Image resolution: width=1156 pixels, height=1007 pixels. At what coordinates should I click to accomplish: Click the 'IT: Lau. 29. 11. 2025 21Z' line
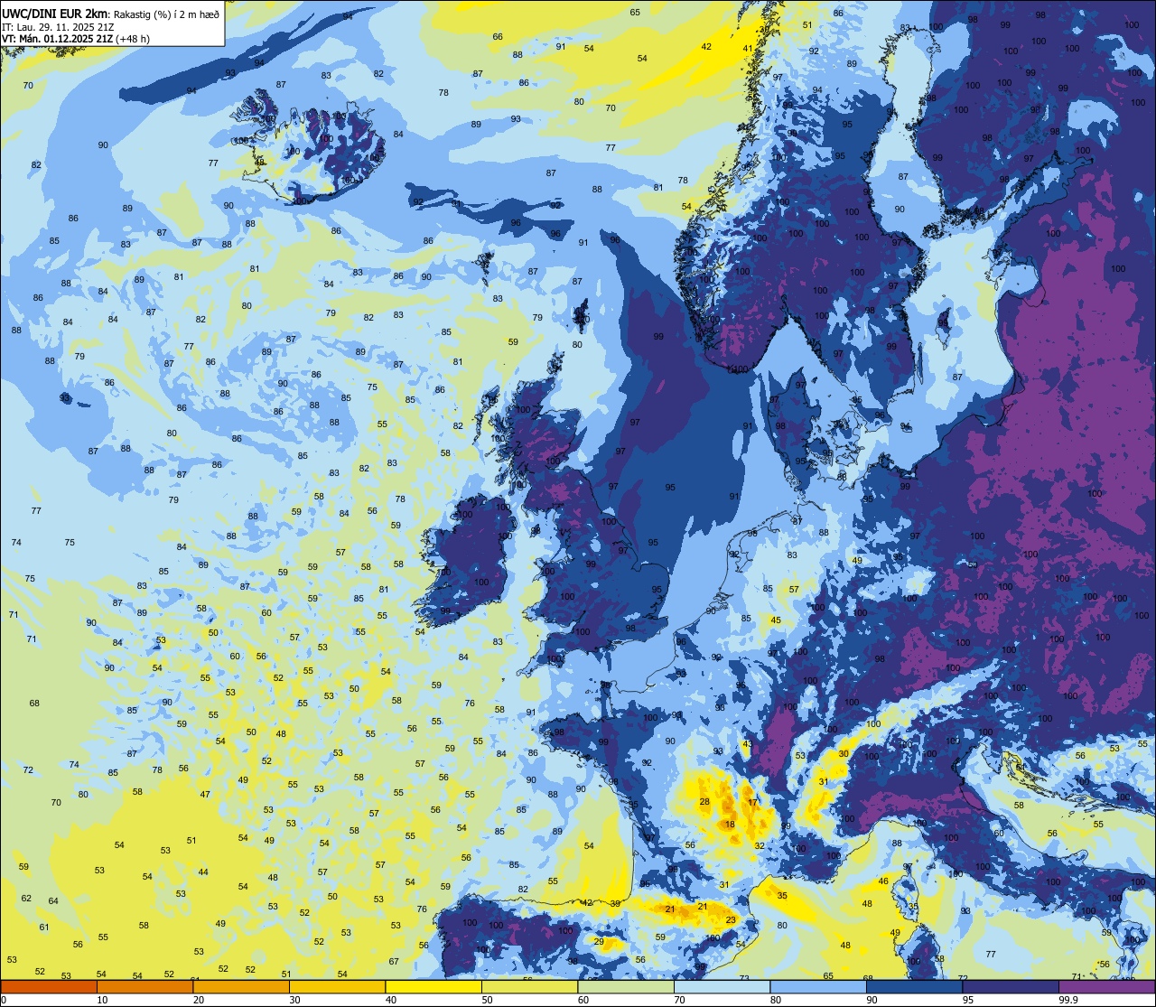click(x=58, y=26)
